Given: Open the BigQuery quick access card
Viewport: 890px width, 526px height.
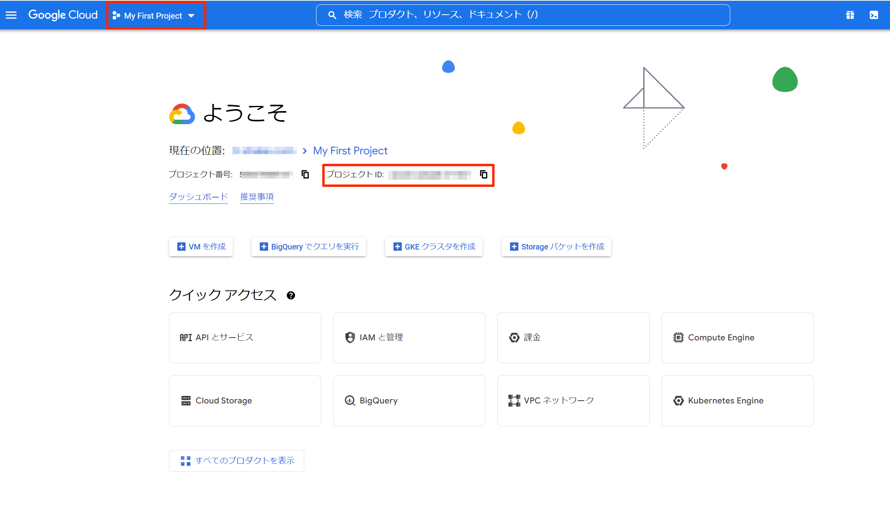Looking at the screenshot, I should [409, 401].
